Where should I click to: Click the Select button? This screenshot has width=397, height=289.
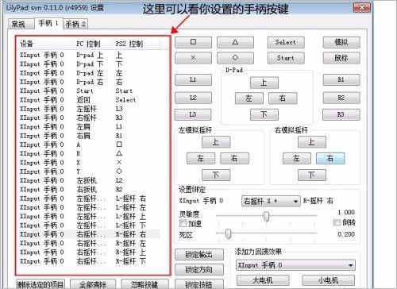coord(286,42)
